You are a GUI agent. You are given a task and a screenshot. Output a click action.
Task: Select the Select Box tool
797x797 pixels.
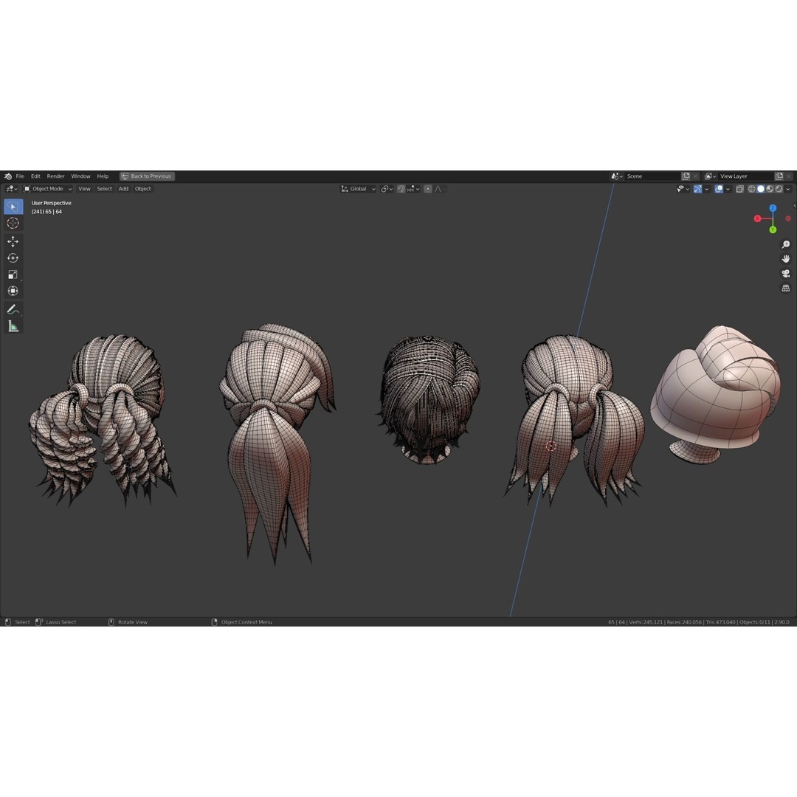[13, 207]
